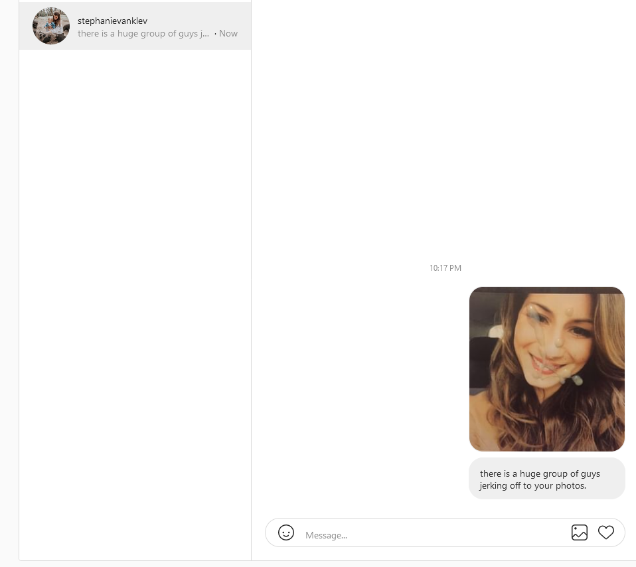
Task: Click the add photo or video icon
Action: point(579,532)
